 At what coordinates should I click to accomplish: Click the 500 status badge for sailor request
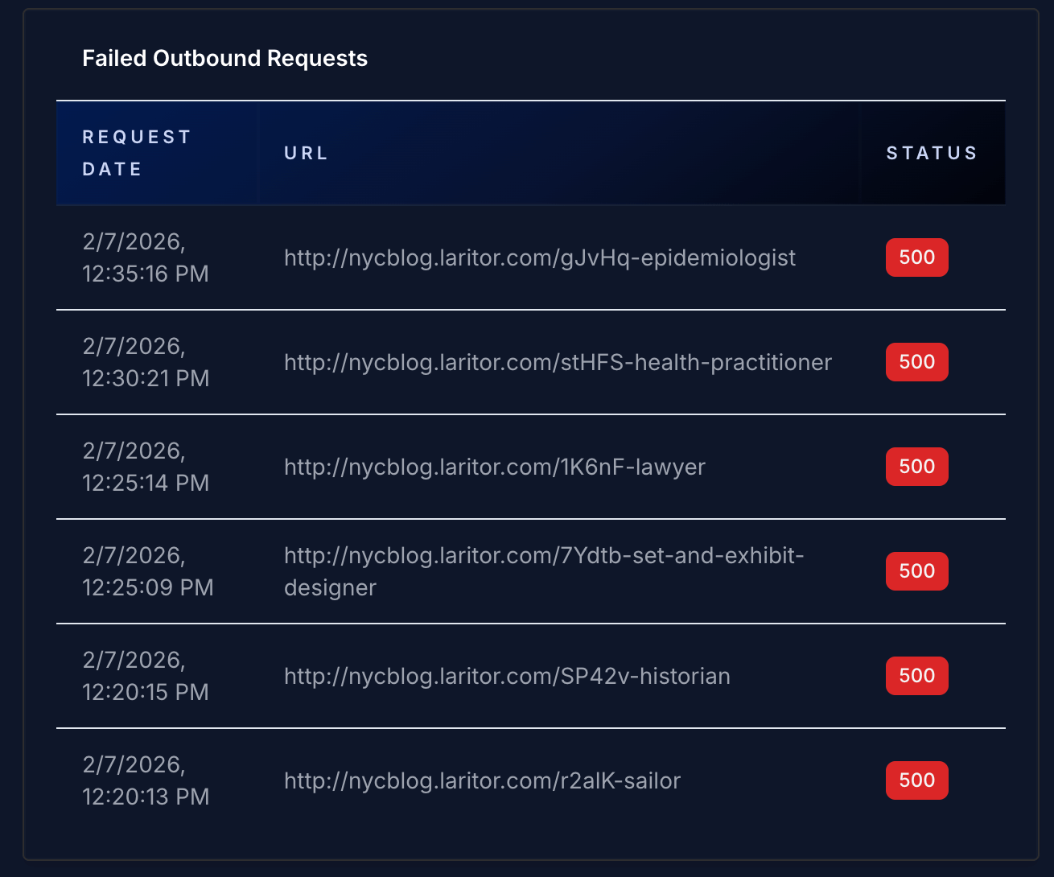coord(916,780)
